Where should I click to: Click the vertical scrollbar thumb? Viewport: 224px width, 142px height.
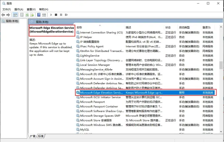click(221, 65)
